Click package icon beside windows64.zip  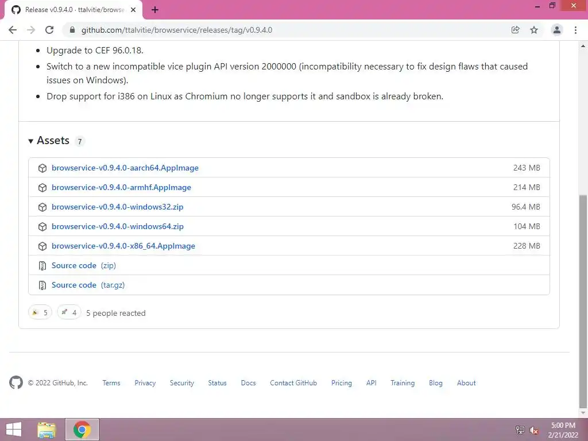pos(42,226)
